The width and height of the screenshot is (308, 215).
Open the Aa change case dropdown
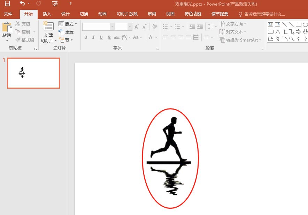137,37
